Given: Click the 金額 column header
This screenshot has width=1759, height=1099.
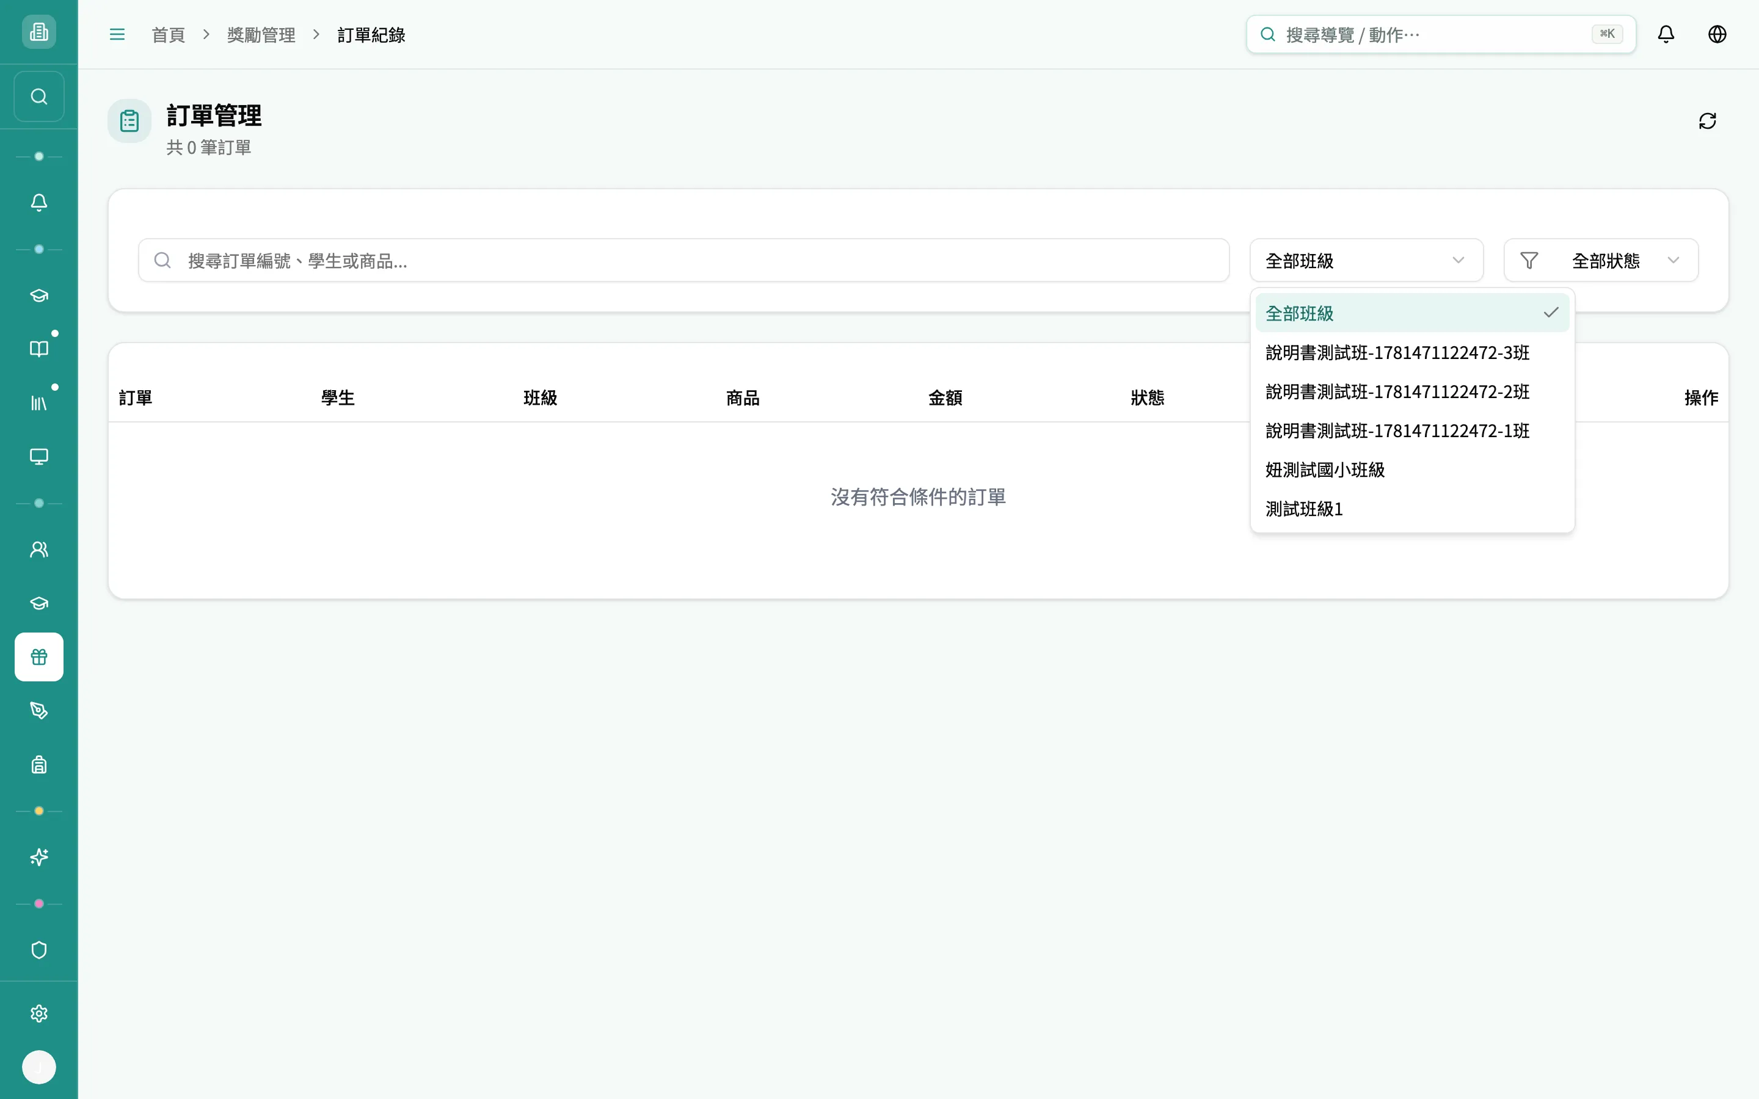Looking at the screenshot, I should coord(945,397).
